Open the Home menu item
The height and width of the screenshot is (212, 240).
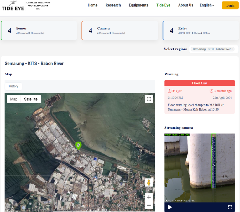[x=92, y=5]
